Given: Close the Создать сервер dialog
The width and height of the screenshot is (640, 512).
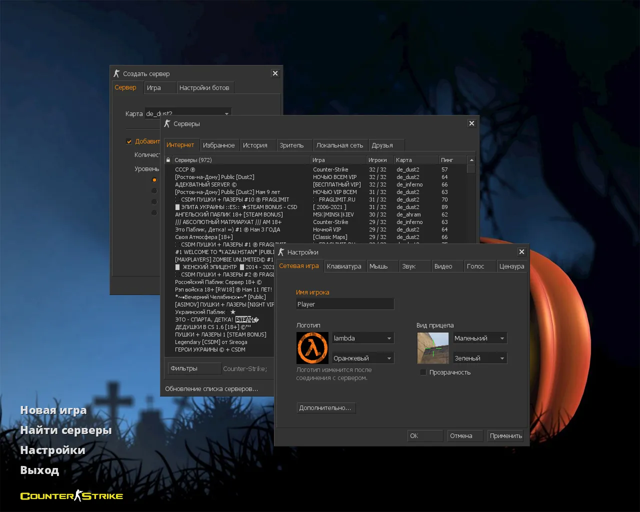Looking at the screenshot, I should [275, 73].
